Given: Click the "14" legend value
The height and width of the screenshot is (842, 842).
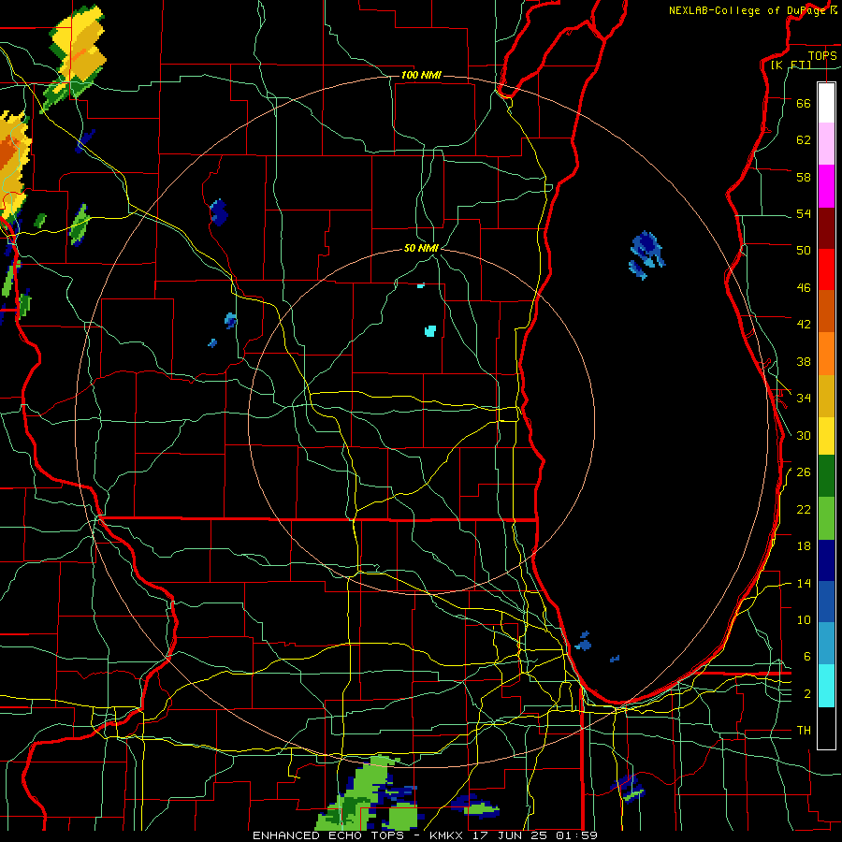Looking at the screenshot, I should pos(804,583).
